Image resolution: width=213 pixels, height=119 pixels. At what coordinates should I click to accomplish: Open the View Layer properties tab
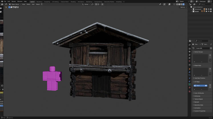pos(190,55)
